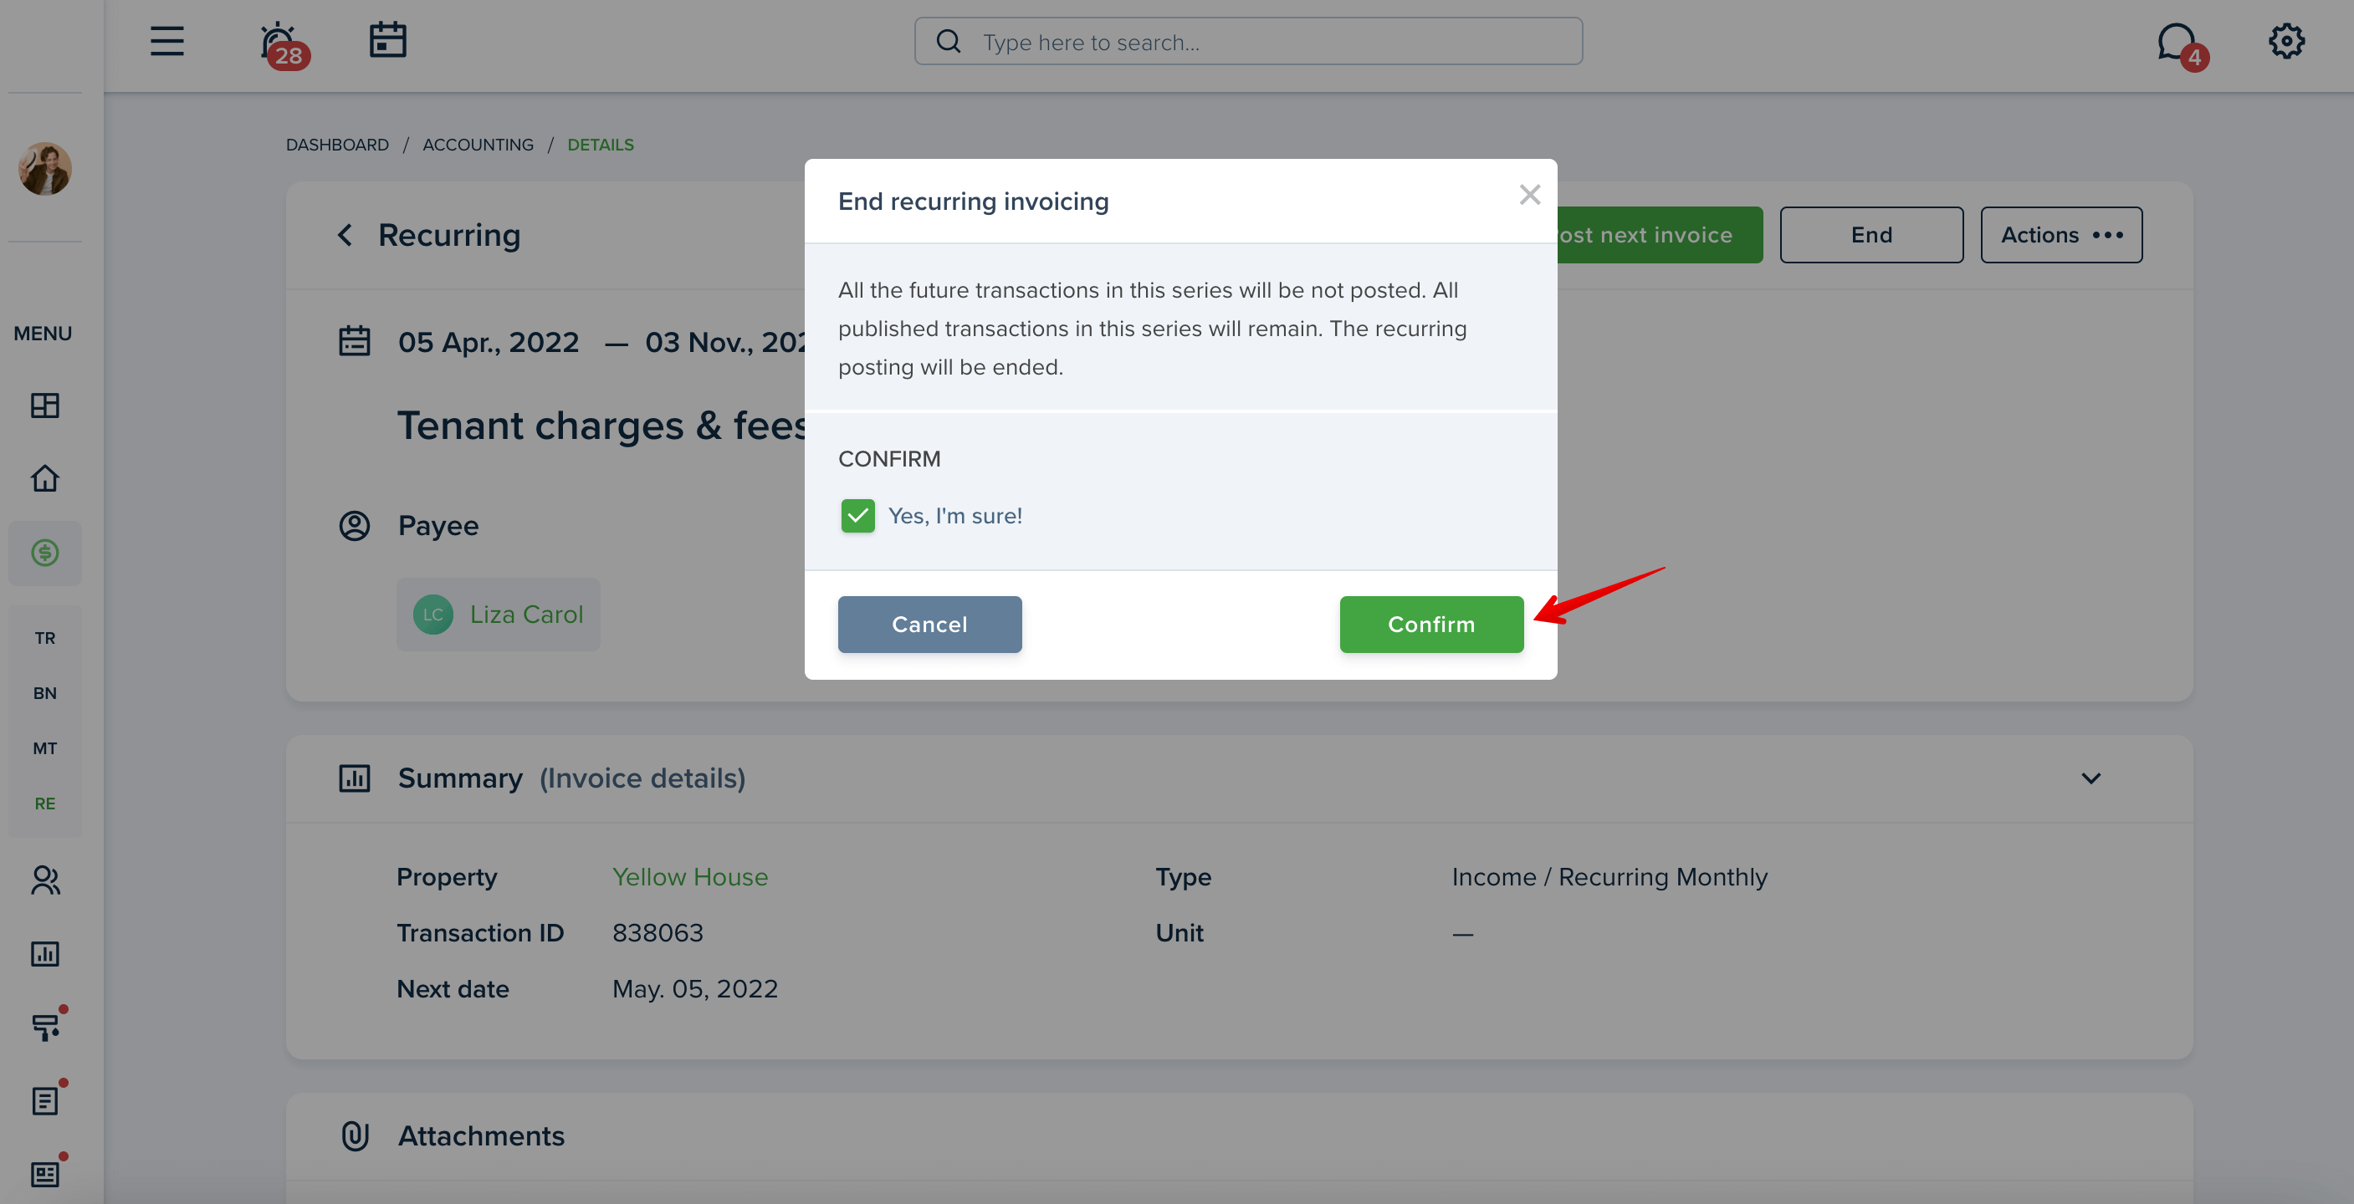
Task: Open the settings gear icon
Action: [x=2286, y=41]
